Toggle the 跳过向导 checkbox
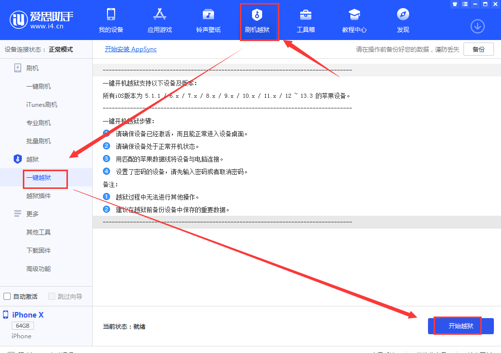 52,296
